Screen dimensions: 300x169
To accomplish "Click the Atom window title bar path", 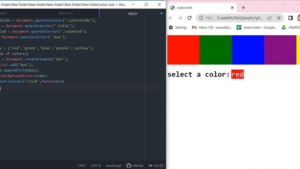I will click(x=63, y=4).
